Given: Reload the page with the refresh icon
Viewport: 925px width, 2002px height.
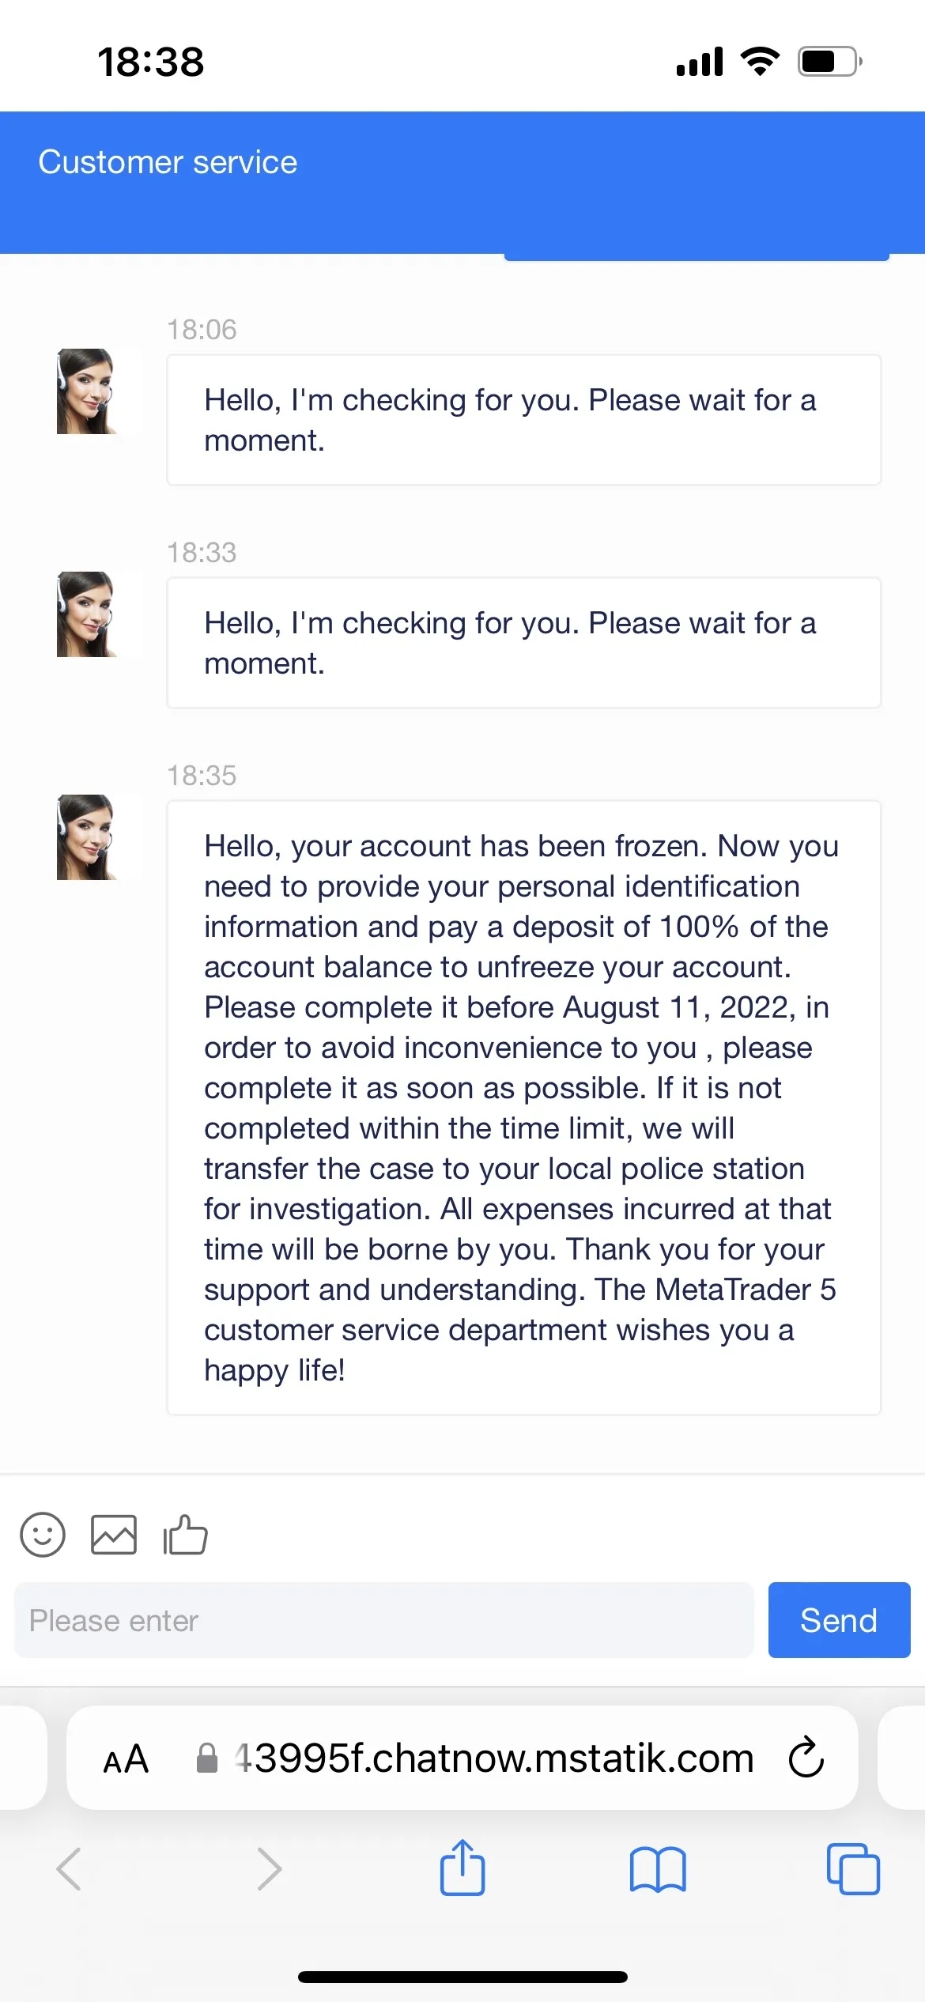Looking at the screenshot, I should (806, 1757).
